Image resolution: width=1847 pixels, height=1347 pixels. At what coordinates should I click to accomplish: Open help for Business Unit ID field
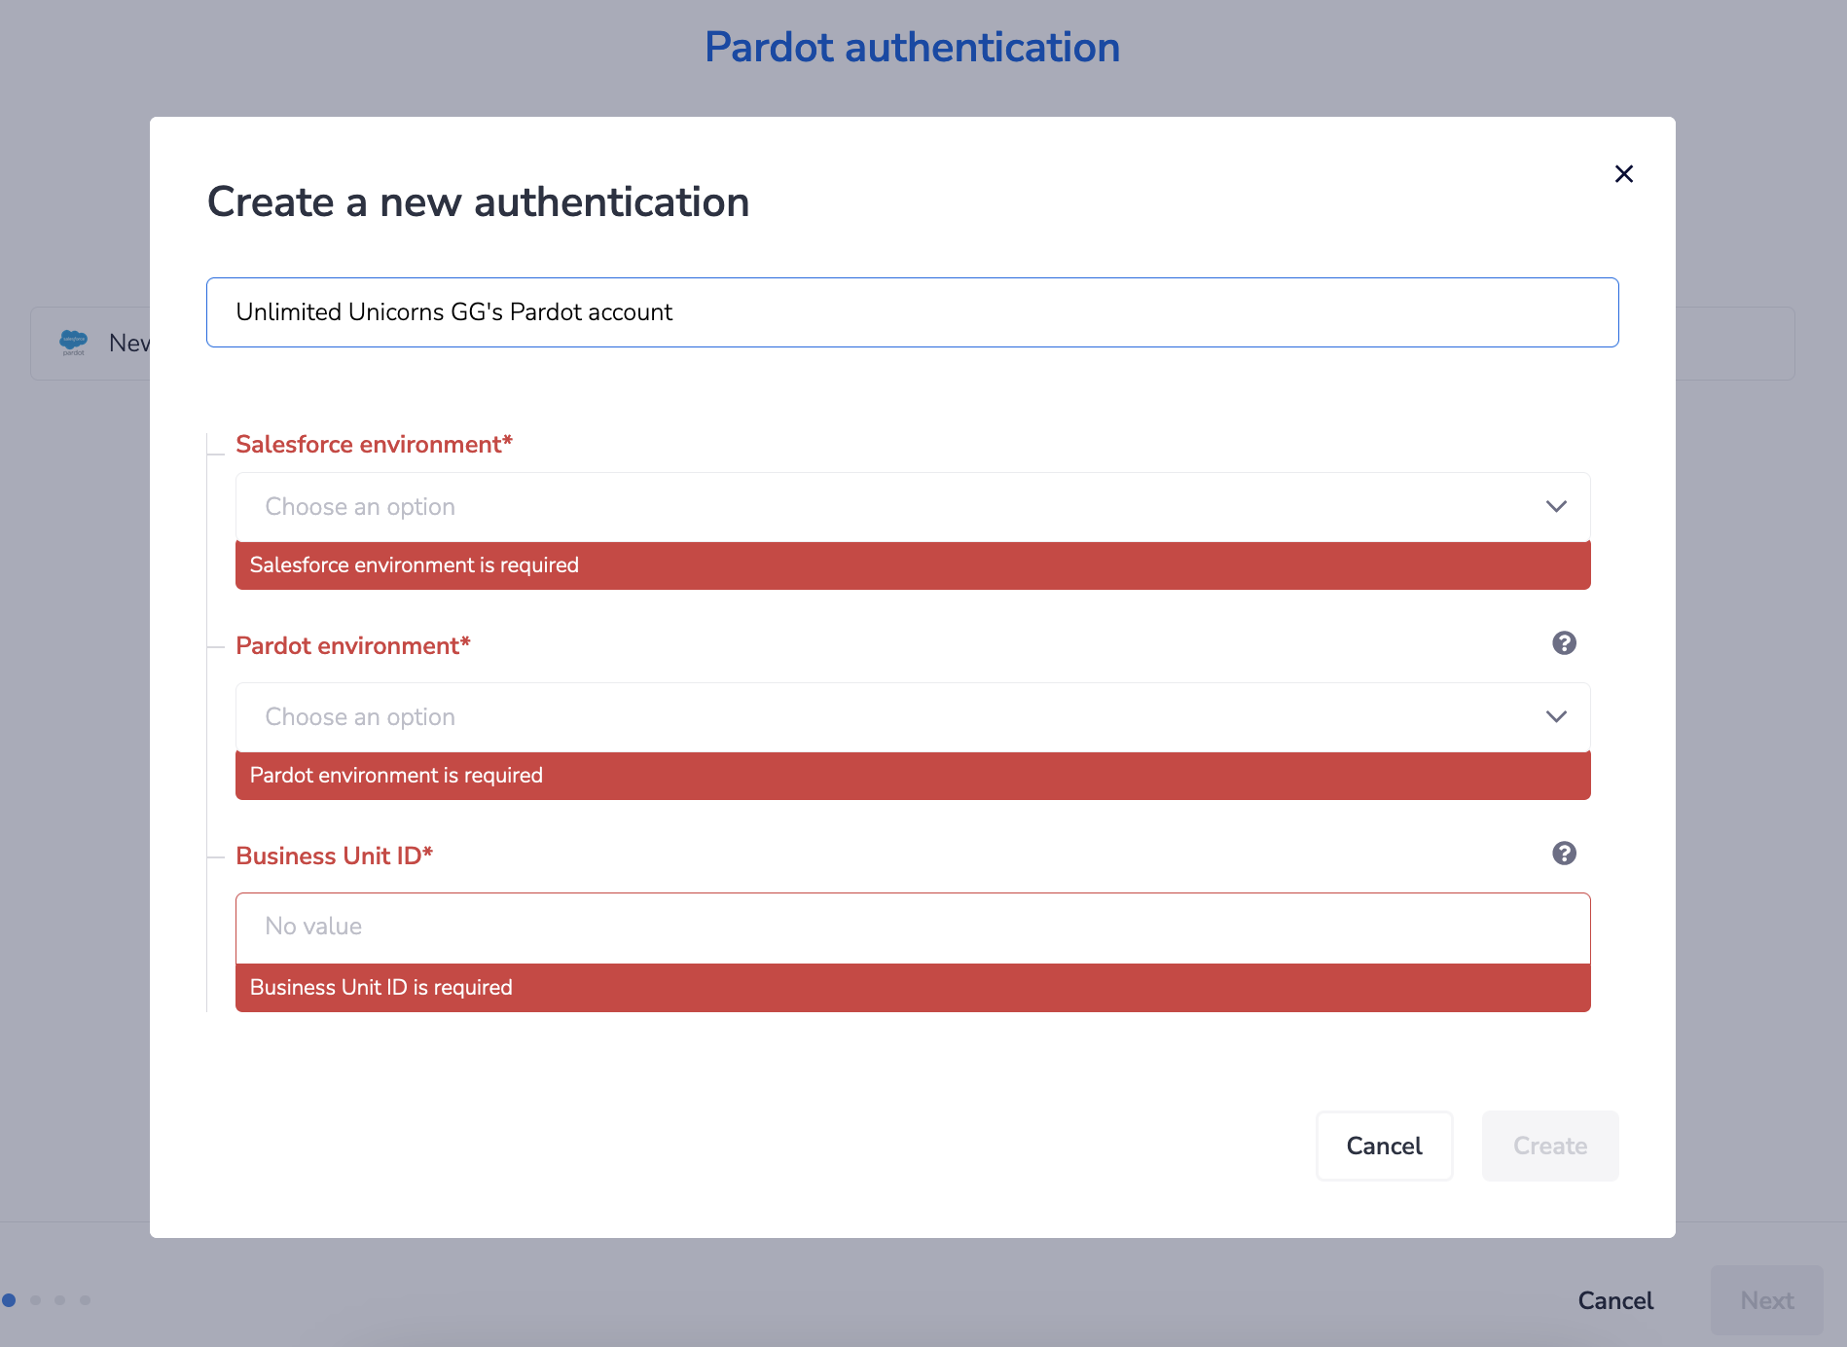pos(1564,854)
